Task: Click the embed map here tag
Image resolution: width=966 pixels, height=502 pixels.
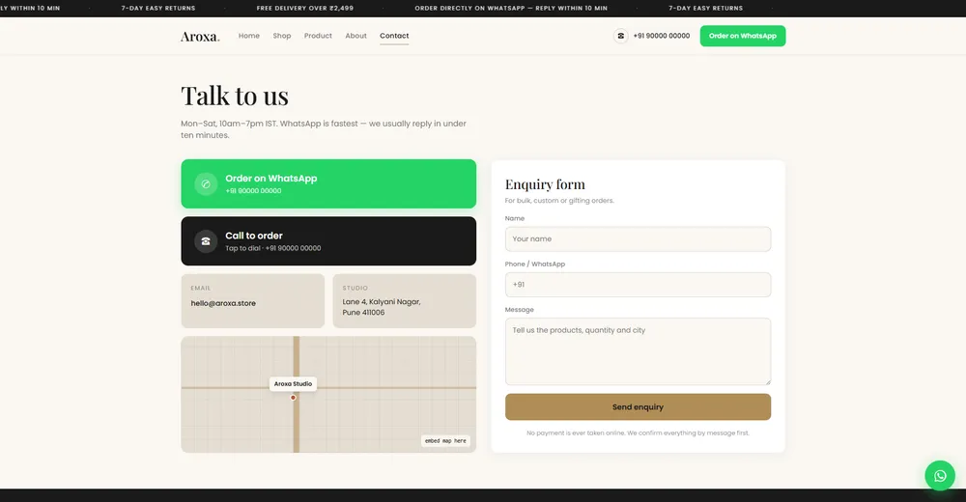Action: click(x=445, y=441)
